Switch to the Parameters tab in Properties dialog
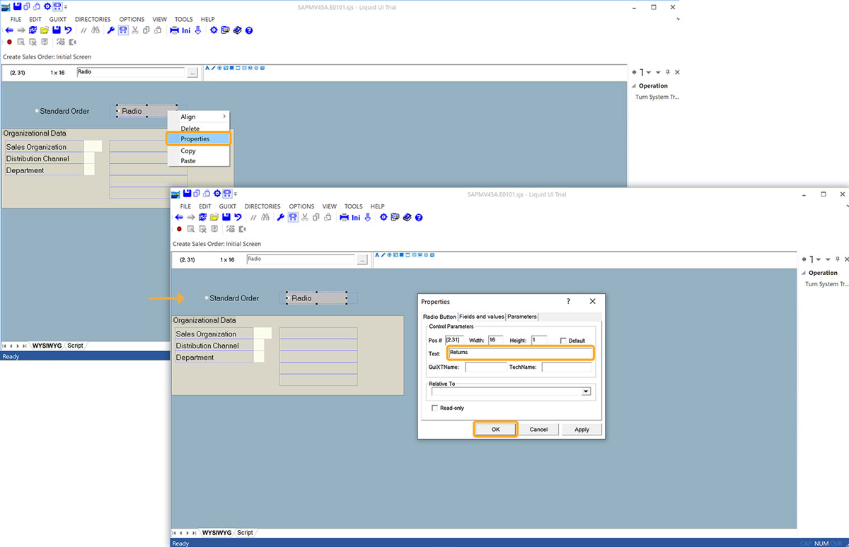Viewport: 849px width, 547px height. (521, 317)
